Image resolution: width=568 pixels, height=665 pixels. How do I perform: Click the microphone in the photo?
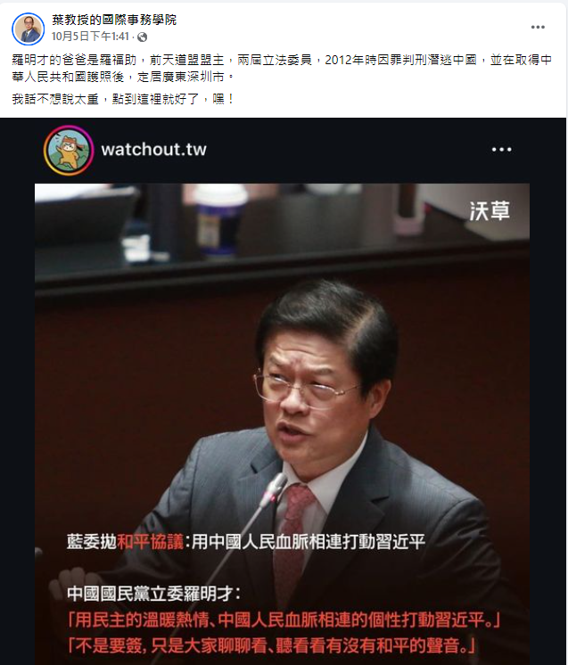point(274,489)
